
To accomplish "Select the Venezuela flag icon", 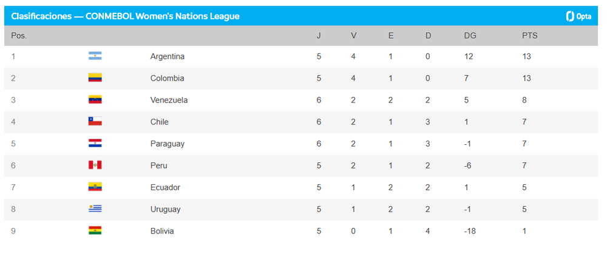I will point(95,100).
